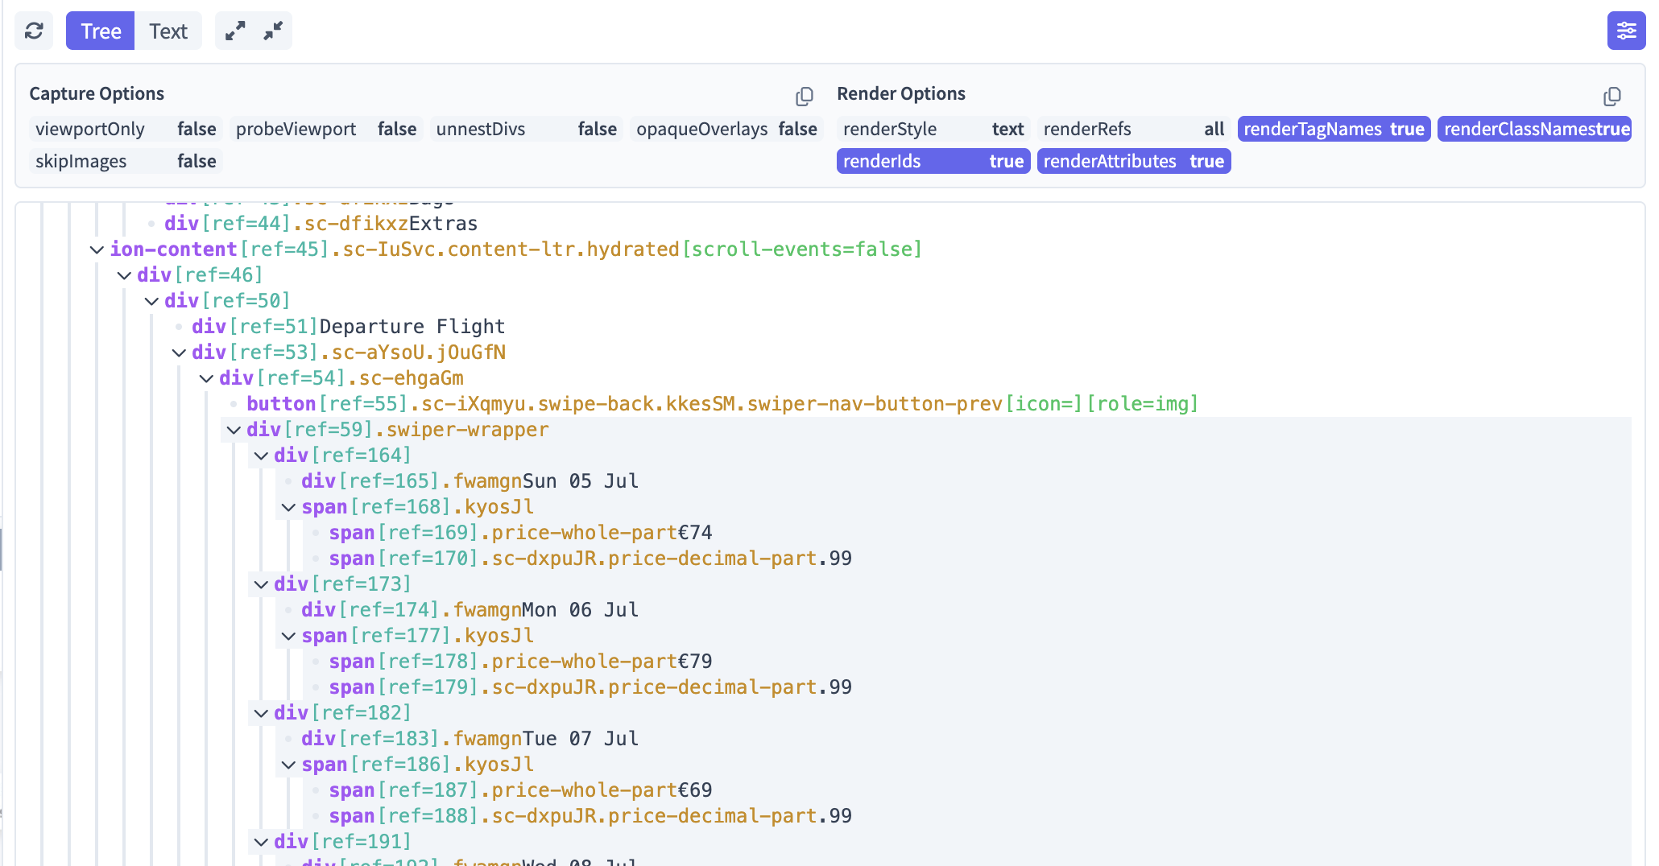Image resolution: width=1659 pixels, height=866 pixels.
Task: Select the Sun 05 Jul row
Action: 470,481
